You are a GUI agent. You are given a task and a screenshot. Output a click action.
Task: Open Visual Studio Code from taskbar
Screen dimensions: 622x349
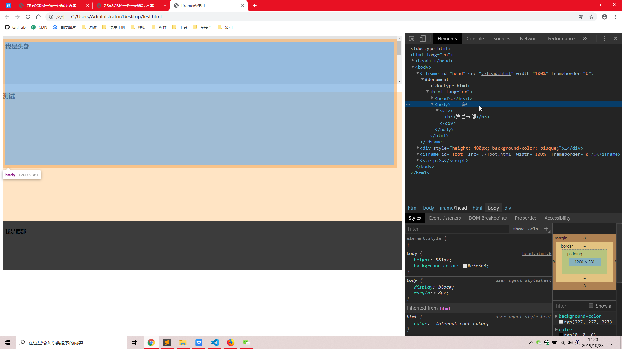tap(214, 343)
